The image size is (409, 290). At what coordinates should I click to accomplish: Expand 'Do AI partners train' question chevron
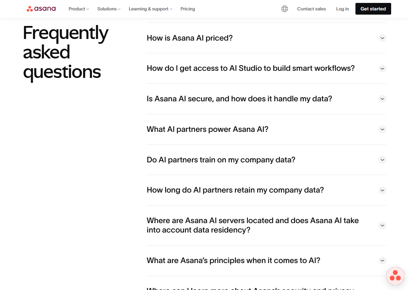[x=382, y=160]
